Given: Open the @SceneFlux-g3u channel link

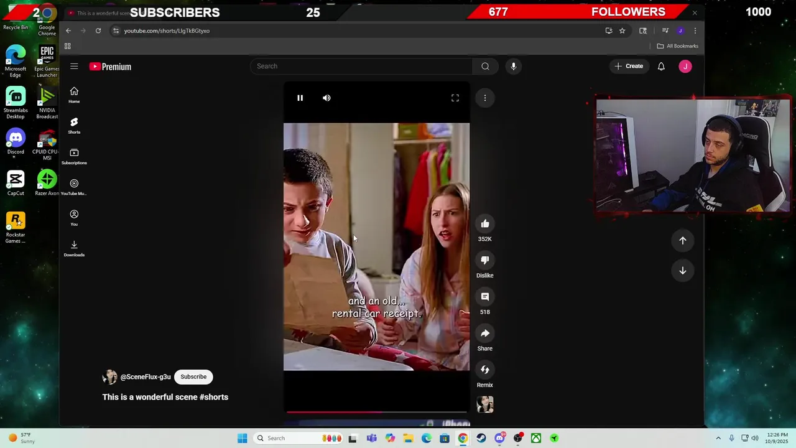Looking at the screenshot, I should tap(146, 377).
